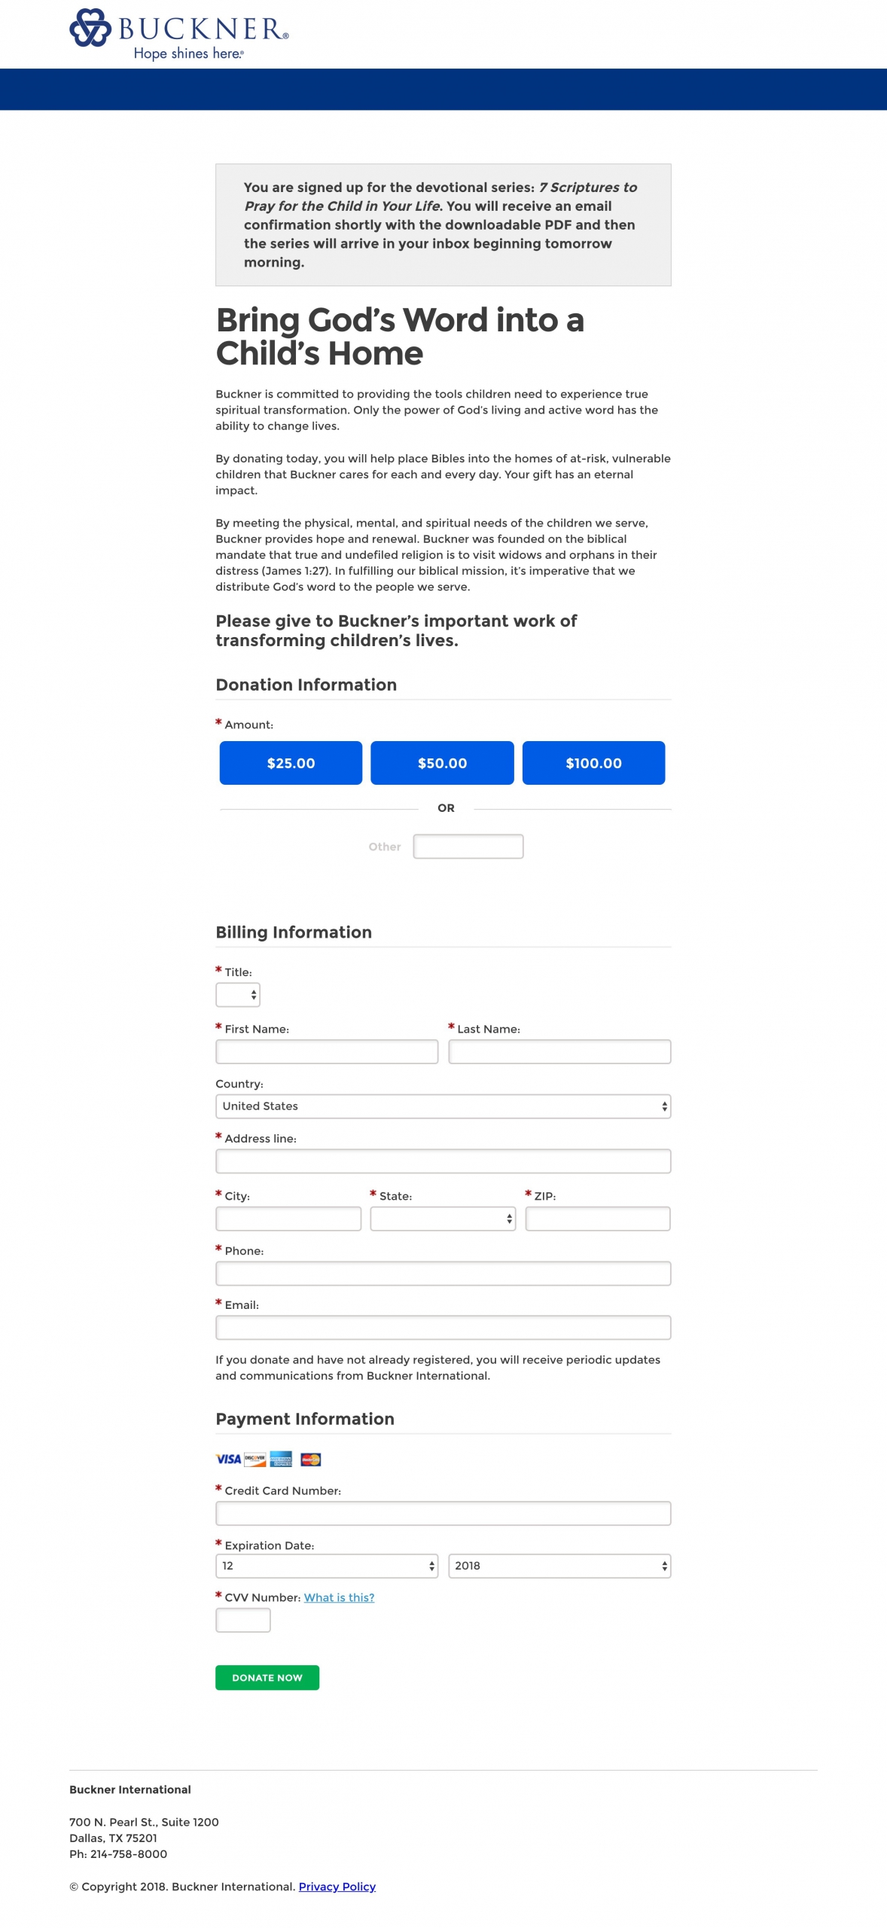Focus the Other amount input field
Image resolution: width=887 pixels, height=1928 pixels.
[468, 847]
